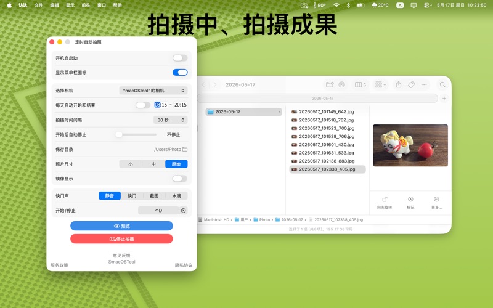Viewport: 493px width, 308px height.
Task: Open the group-by dropdown in Finder toolbar
Action: click(380, 84)
